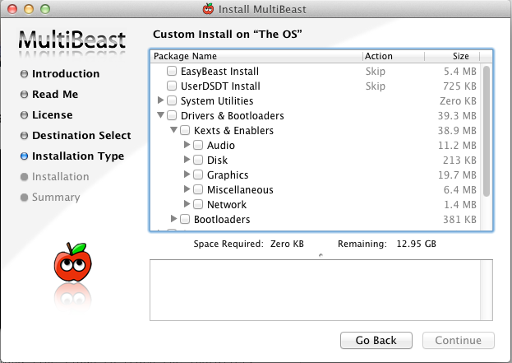
Task: Click the MultiBeast apple icon in title bar
Action: click(208, 9)
